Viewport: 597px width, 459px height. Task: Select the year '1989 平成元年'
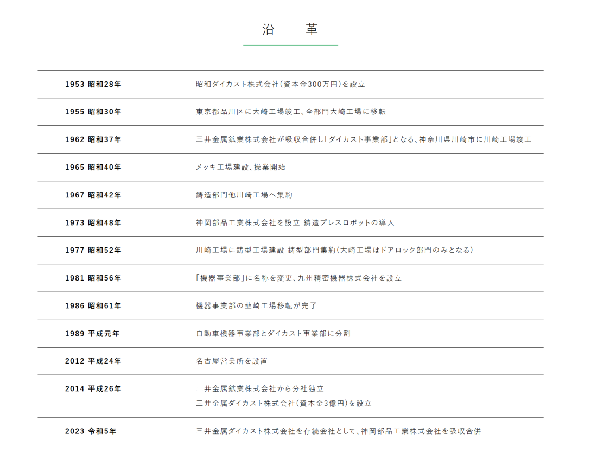tap(92, 334)
